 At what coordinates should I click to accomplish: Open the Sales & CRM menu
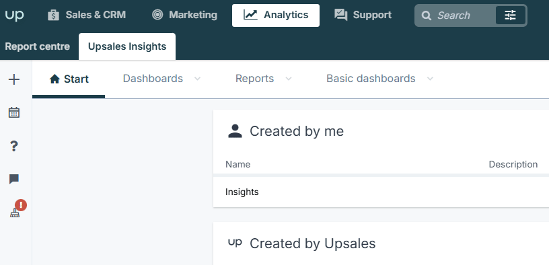coord(87,15)
